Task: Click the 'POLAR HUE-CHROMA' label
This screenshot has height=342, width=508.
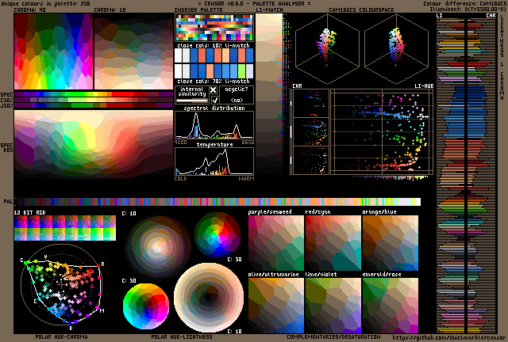Action: (x=62, y=337)
